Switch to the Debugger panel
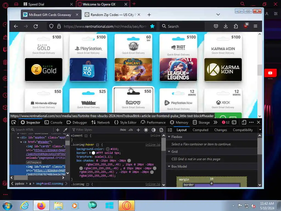This screenshot has width=281, height=211. [x=77, y=122]
